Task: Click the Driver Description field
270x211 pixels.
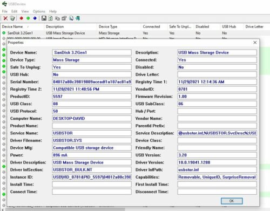Action: tap(92, 162)
